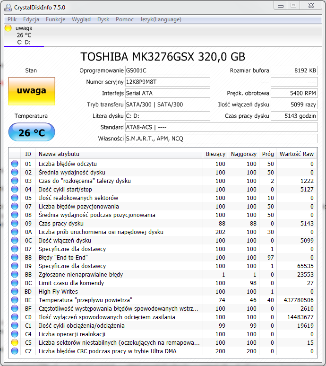Open the Funkcje menu
The width and height of the screenshot is (326, 366).
pyautogui.click(x=55, y=19)
